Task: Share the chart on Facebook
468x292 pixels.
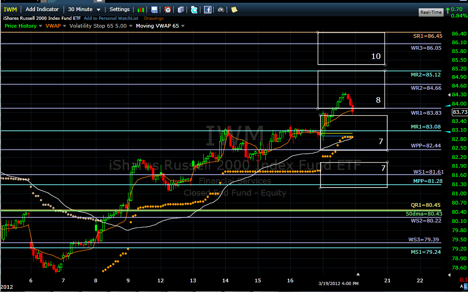Action: pyautogui.click(x=208, y=9)
